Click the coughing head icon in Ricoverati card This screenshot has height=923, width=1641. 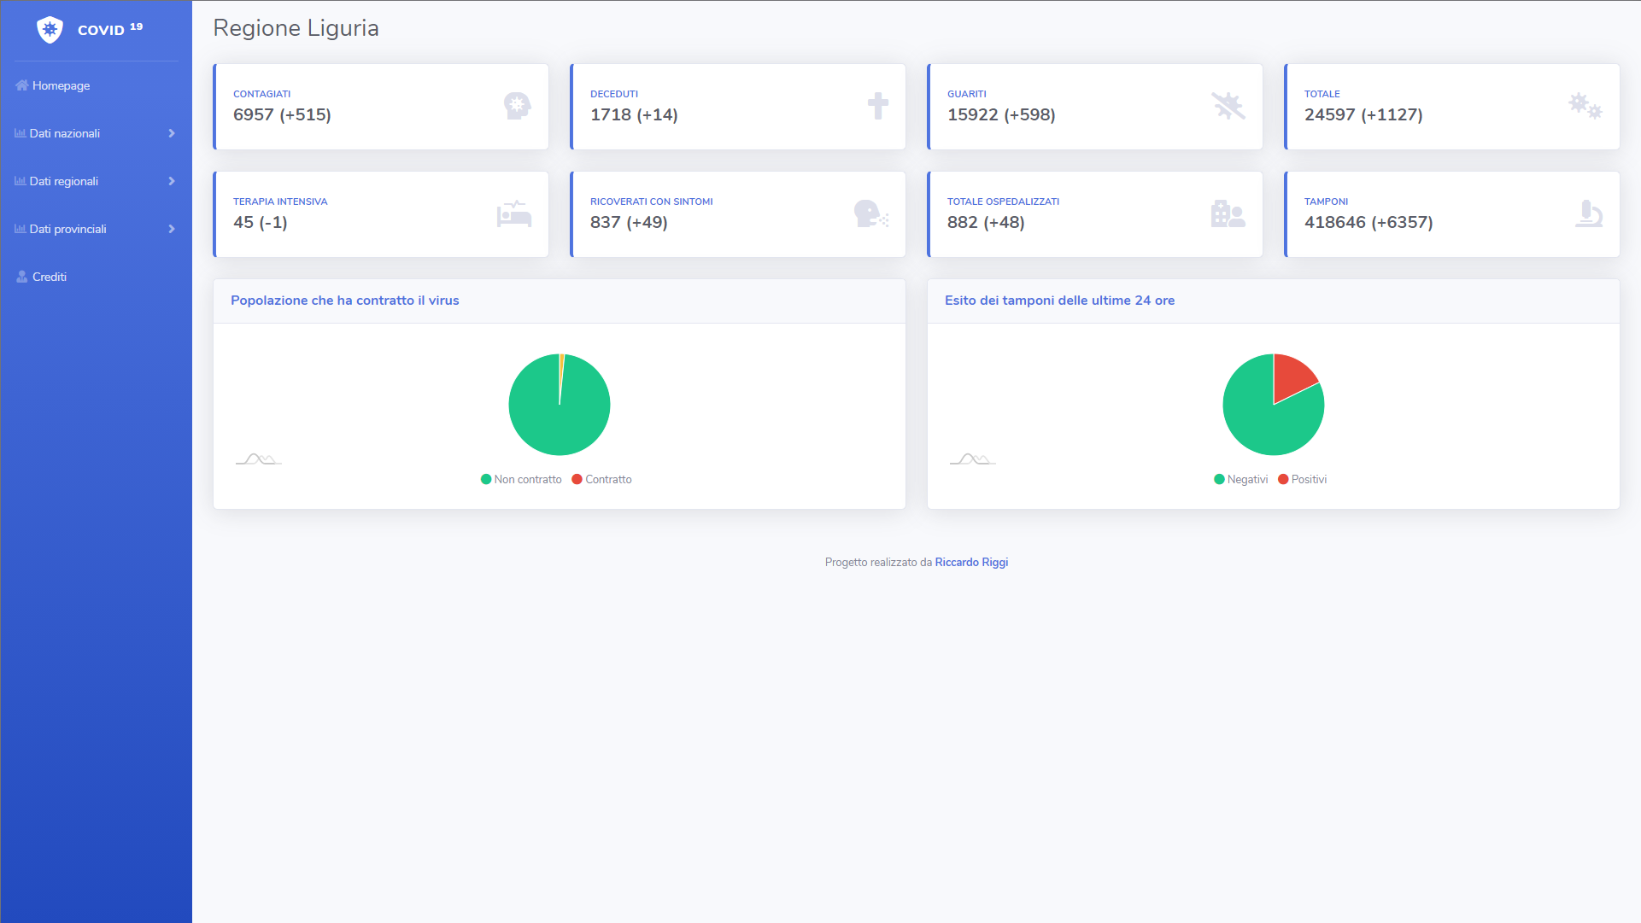tap(870, 213)
